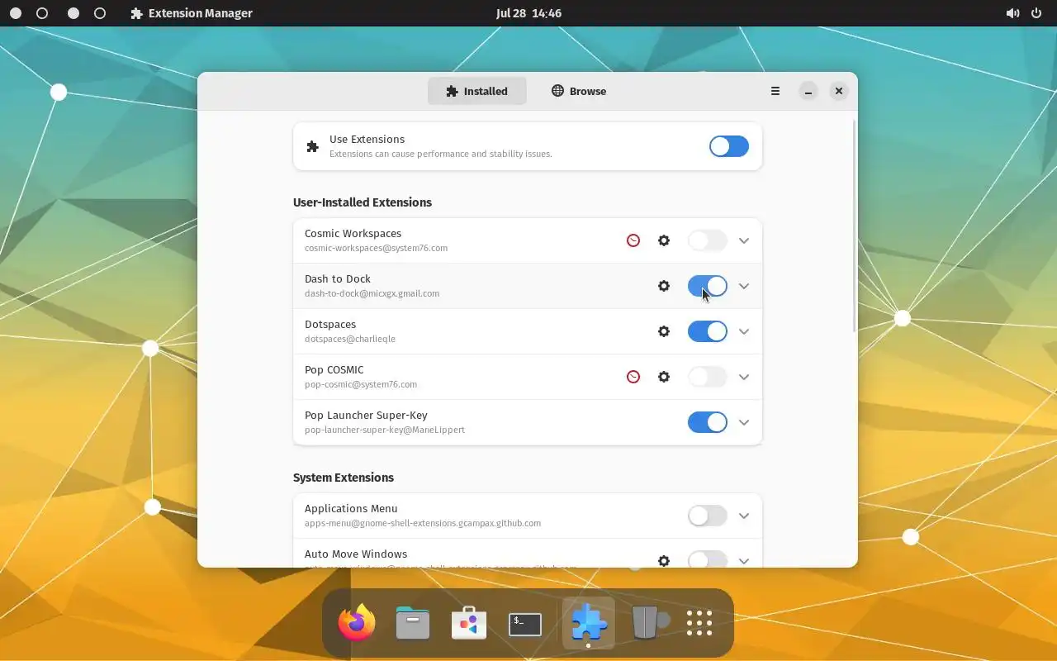Disable Dash to Dock extension
The width and height of the screenshot is (1057, 661).
(708, 286)
